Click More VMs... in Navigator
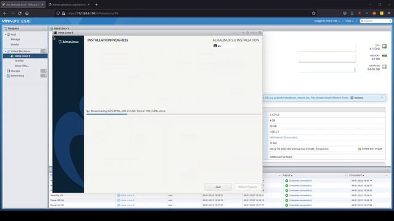 tap(22, 66)
